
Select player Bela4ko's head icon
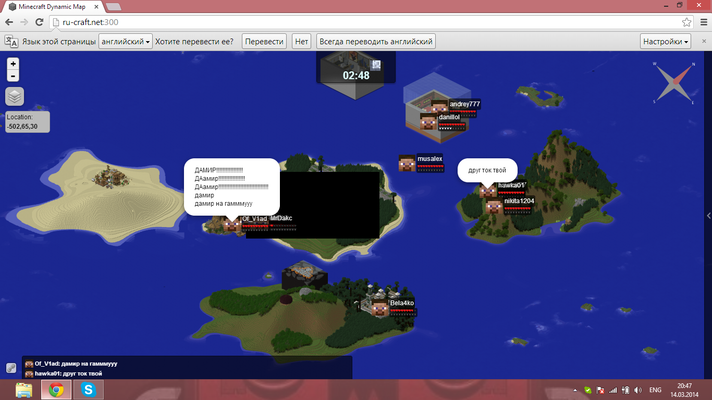(x=380, y=308)
